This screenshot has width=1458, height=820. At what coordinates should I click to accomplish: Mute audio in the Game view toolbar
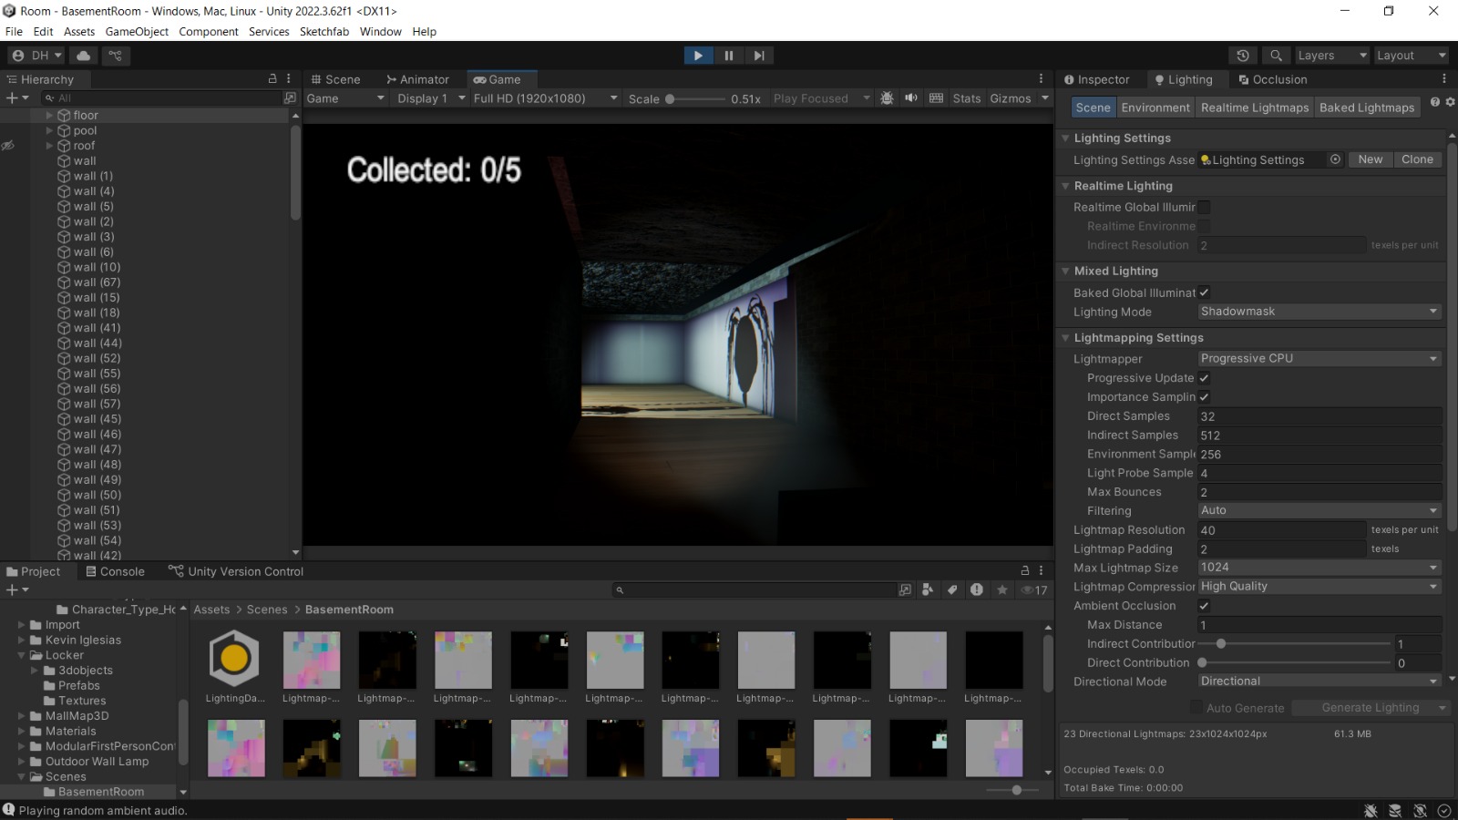(x=911, y=97)
